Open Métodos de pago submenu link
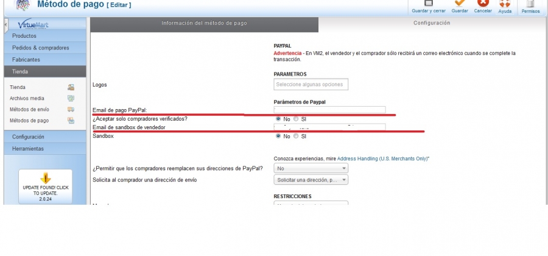Viewport: 548px width, 256px height. pyautogui.click(x=29, y=121)
